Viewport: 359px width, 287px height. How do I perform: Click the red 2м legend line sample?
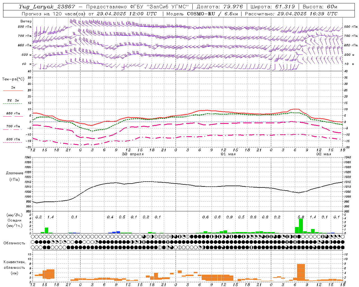13,91
